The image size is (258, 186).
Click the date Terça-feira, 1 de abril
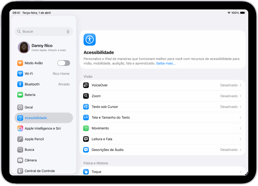click(x=37, y=13)
